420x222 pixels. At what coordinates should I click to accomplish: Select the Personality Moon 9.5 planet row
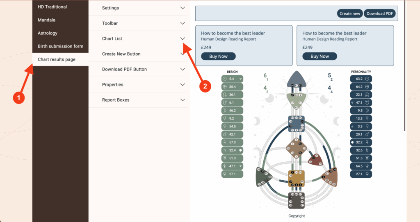point(361,111)
